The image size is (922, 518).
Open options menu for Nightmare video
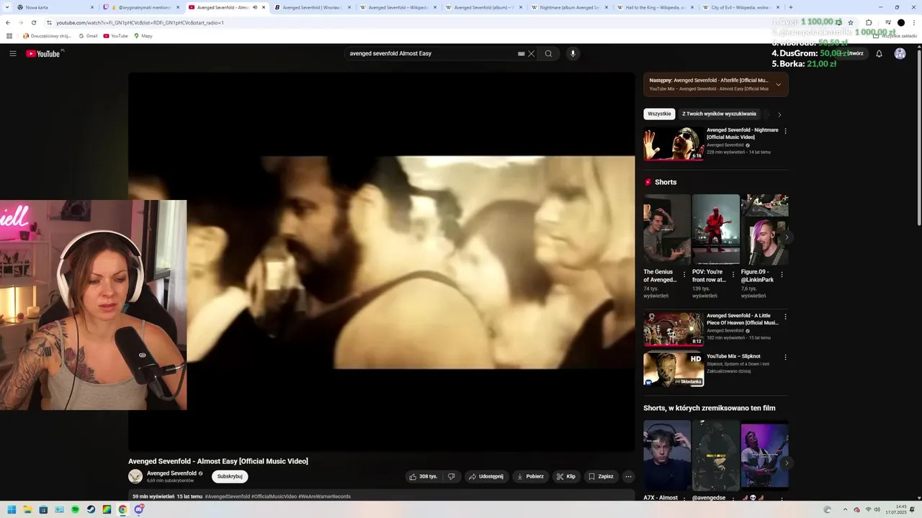(785, 131)
